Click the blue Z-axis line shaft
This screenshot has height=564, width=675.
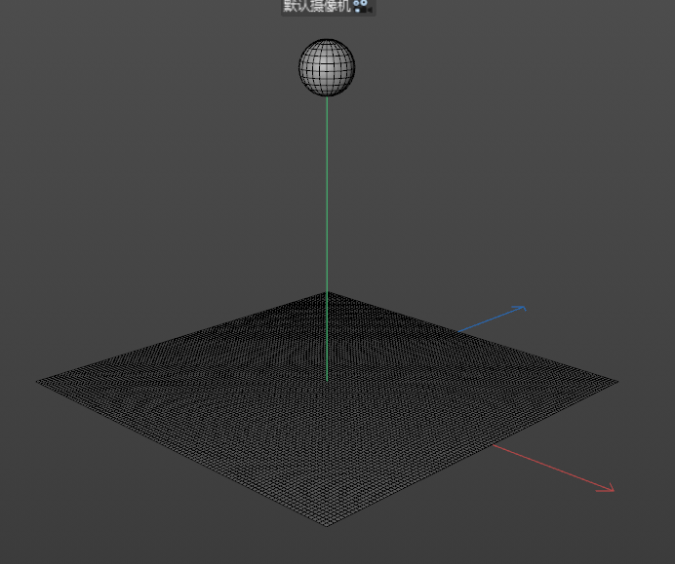[493, 320]
